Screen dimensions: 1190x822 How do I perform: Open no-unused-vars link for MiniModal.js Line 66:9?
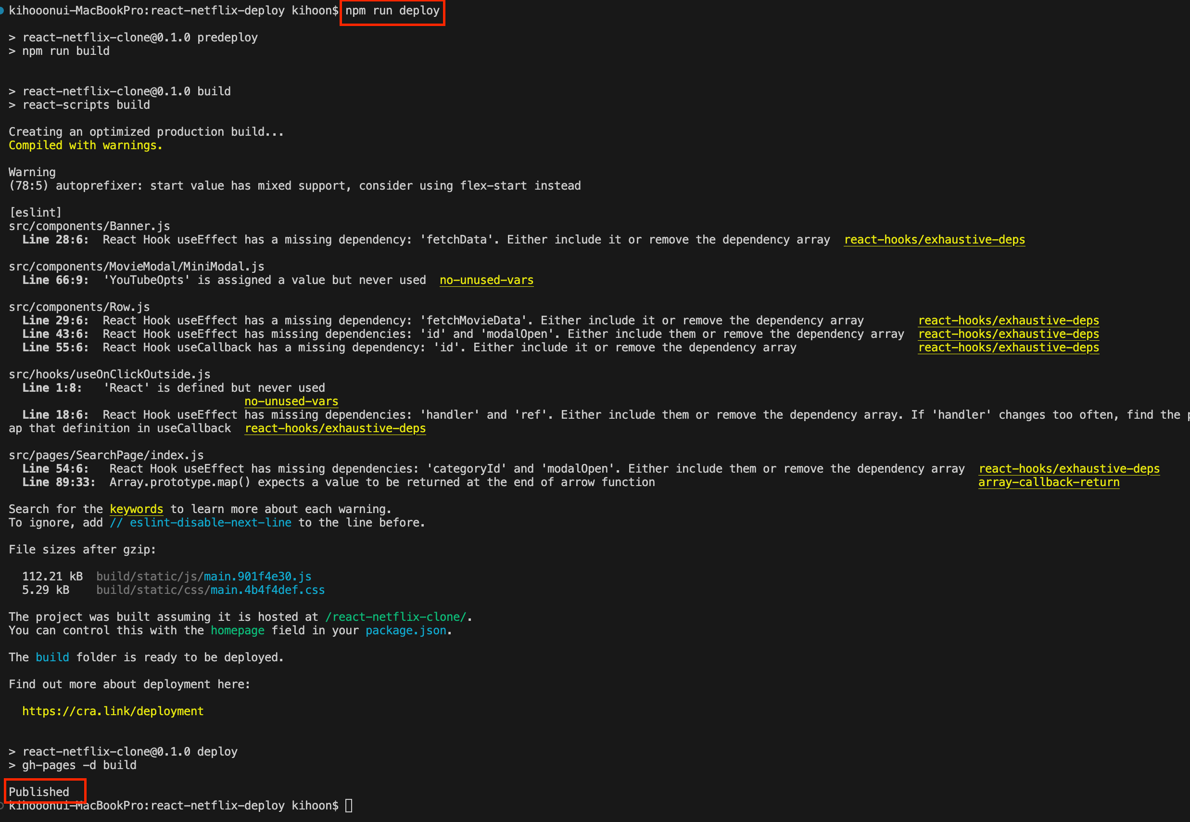click(x=486, y=280)
